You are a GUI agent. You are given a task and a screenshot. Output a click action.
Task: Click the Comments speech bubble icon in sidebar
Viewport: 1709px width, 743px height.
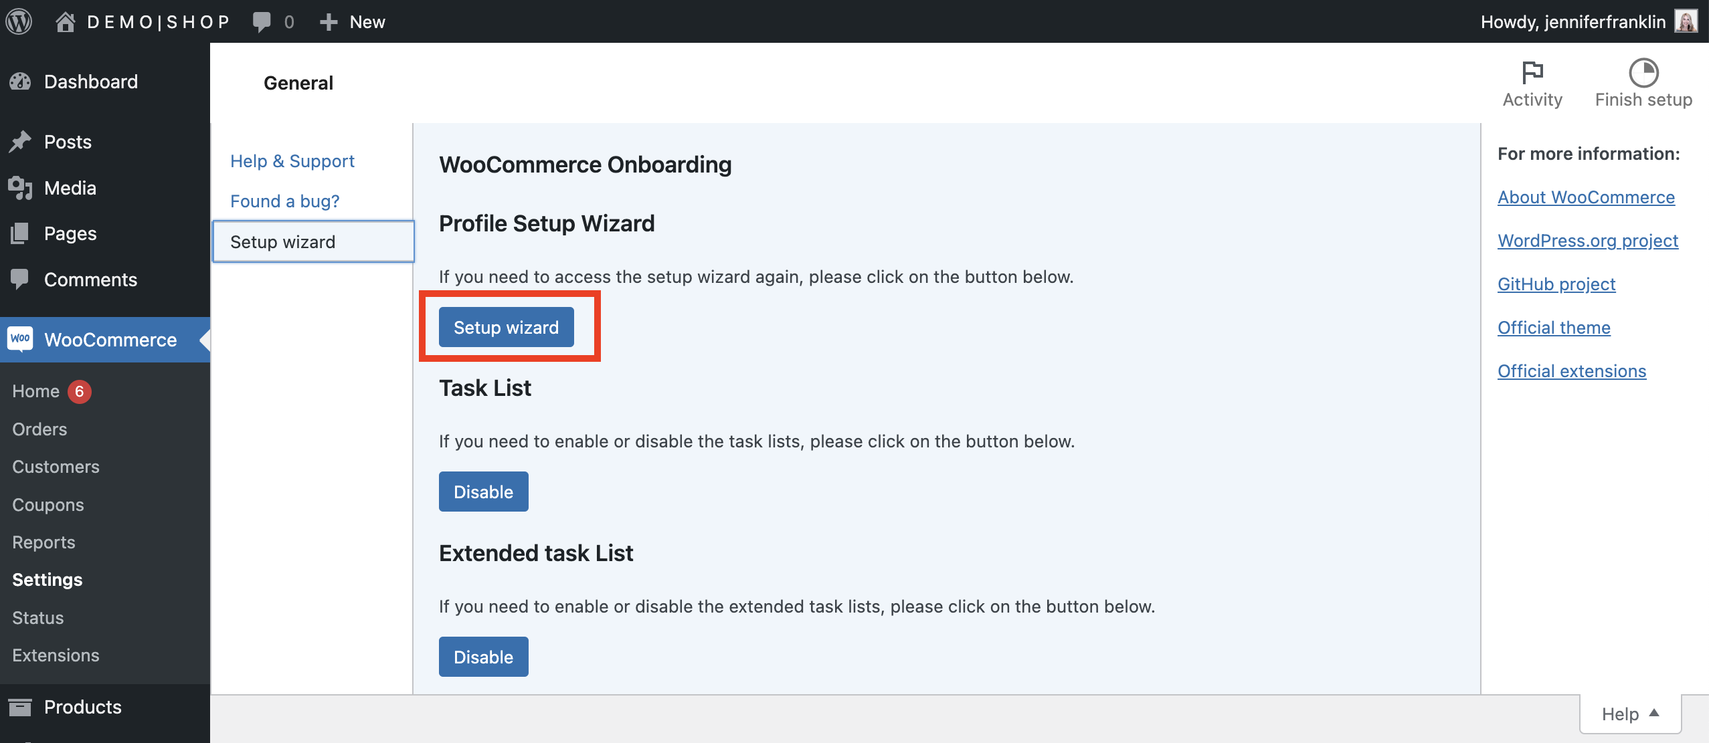[x=20, y=280]
